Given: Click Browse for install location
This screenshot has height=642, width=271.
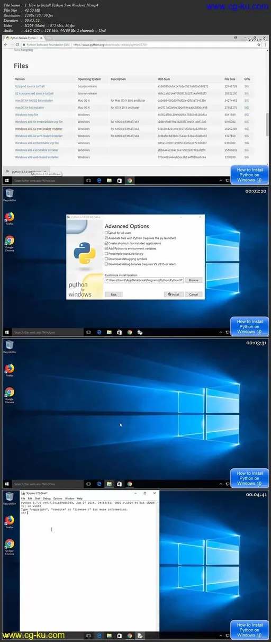Looking at the screenshot, I should 193,280.
